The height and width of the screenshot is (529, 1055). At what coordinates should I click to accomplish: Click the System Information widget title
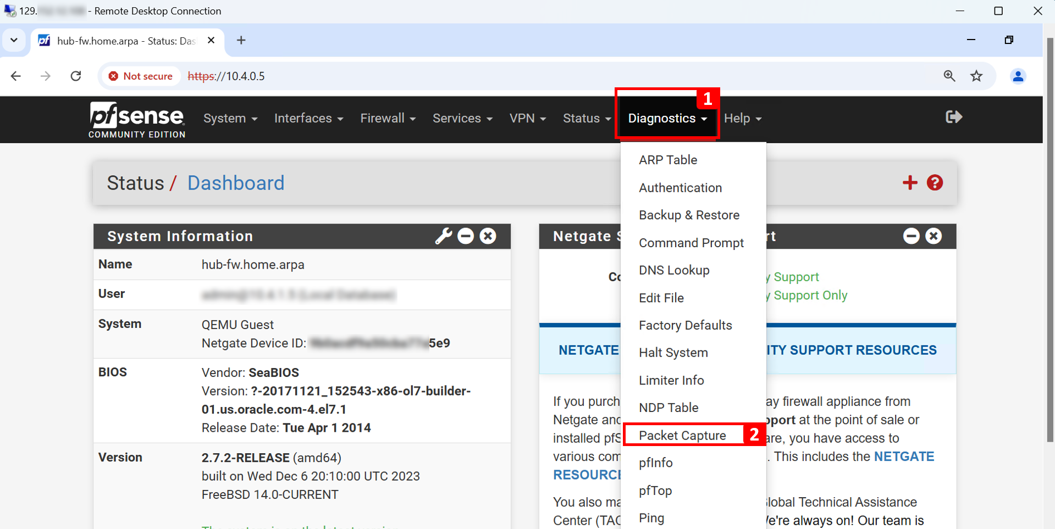(180, 236)
